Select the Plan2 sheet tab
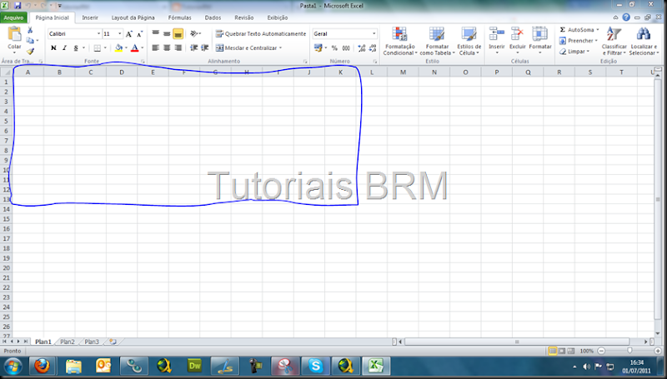This screenshot has width=667, height=379. (x=68, y=342)
